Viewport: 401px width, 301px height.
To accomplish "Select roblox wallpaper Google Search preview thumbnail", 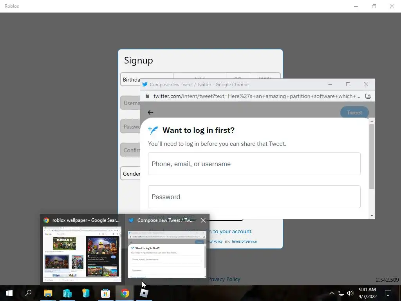I will 82,254.
